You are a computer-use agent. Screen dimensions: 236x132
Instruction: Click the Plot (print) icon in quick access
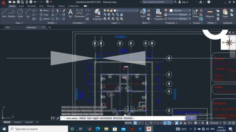31,2
